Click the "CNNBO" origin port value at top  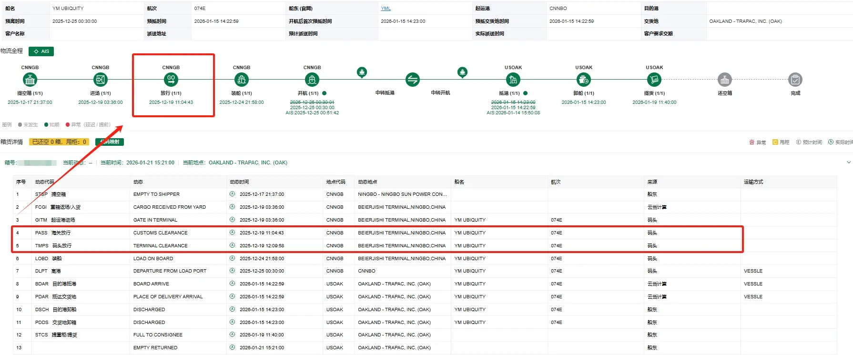click(x=558, y=9)
